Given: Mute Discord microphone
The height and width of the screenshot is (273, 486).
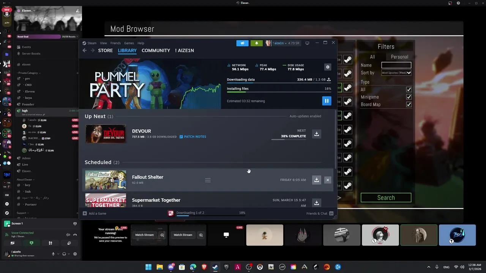Looking at the screenshot, I should [x=53, y=254].
